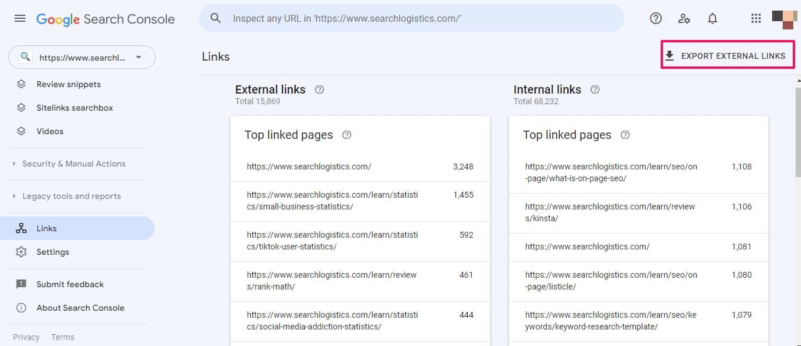The width and height of the screenshot is (801, 346).
Task: Click Export External Links
Action: [727, 55]
